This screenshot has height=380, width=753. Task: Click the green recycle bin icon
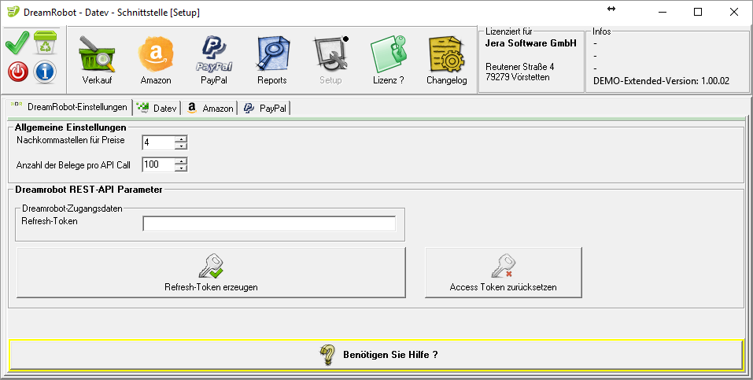pos(46,43)
